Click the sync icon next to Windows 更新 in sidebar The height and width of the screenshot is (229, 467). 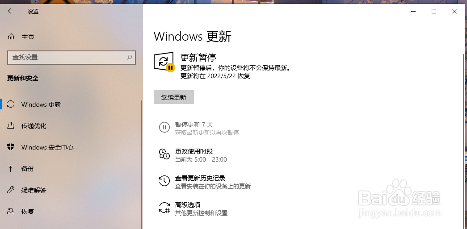click(11, 104)
